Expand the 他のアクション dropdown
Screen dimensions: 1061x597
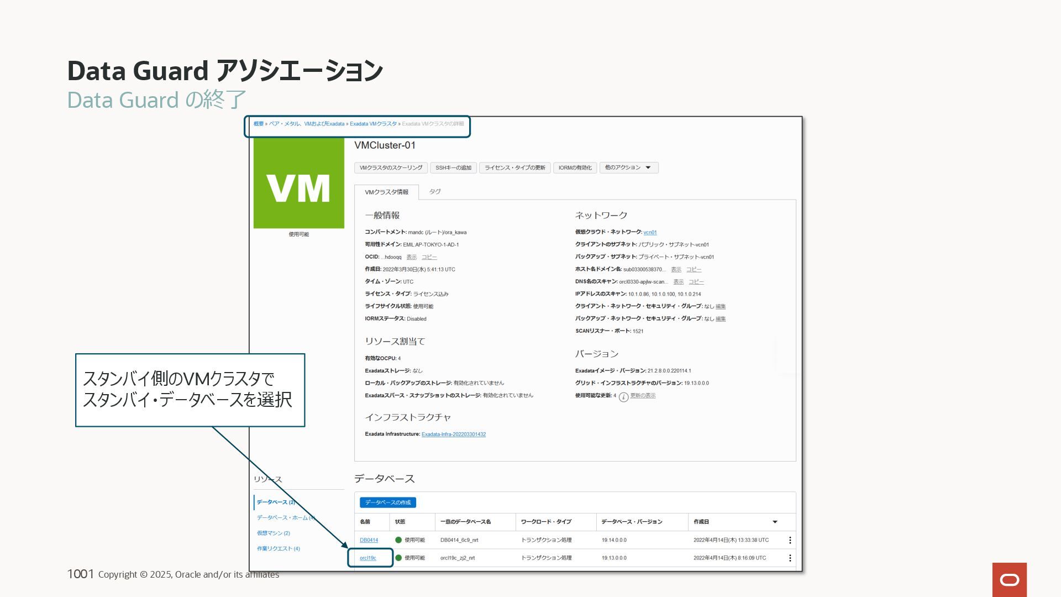(628, 167)
